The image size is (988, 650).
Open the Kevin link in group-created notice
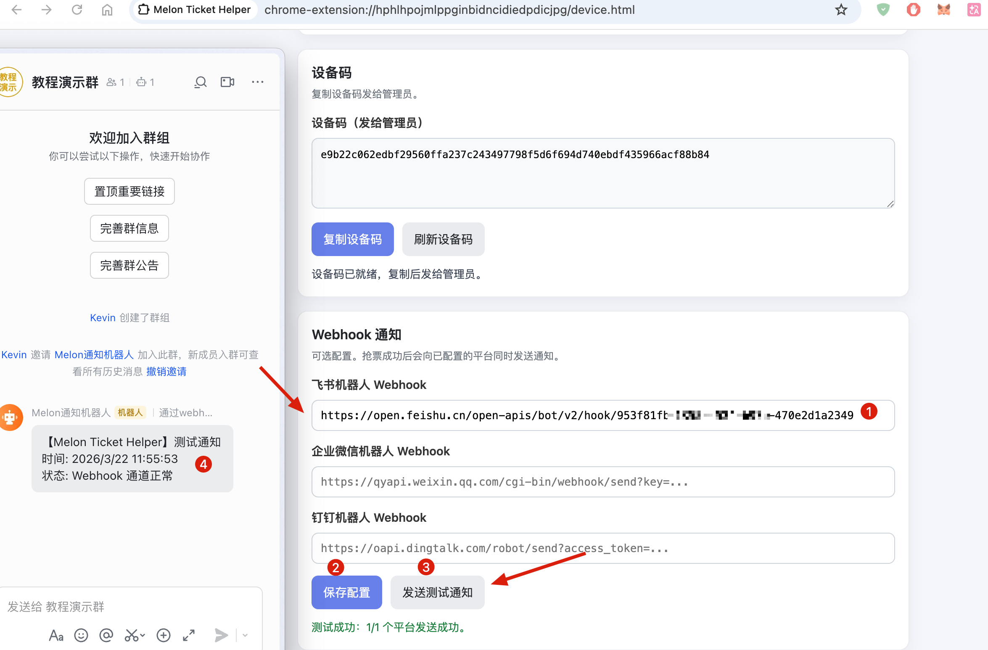[x=103, y=318]
